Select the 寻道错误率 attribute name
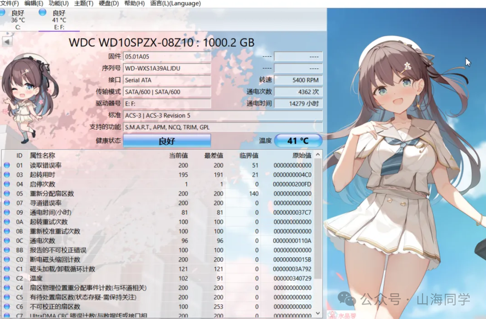Image resolution: width=486 pixels, height=319 pixels. pos(46,203)
